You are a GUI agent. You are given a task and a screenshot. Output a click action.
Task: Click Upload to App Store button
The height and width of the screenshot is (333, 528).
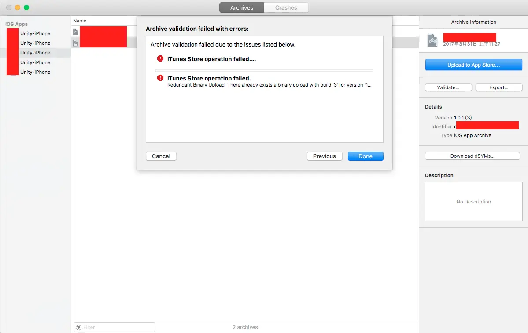click(x=473, y=65)
